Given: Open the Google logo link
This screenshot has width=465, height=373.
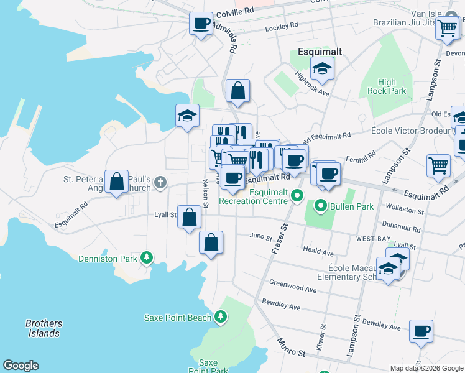Looking at the screenshot, I should click(21, 366).
